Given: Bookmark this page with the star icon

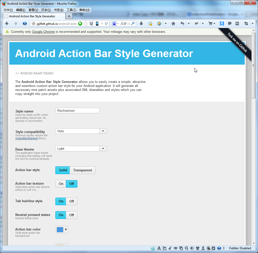Looking at the screenshot, I should click(86, 24).
